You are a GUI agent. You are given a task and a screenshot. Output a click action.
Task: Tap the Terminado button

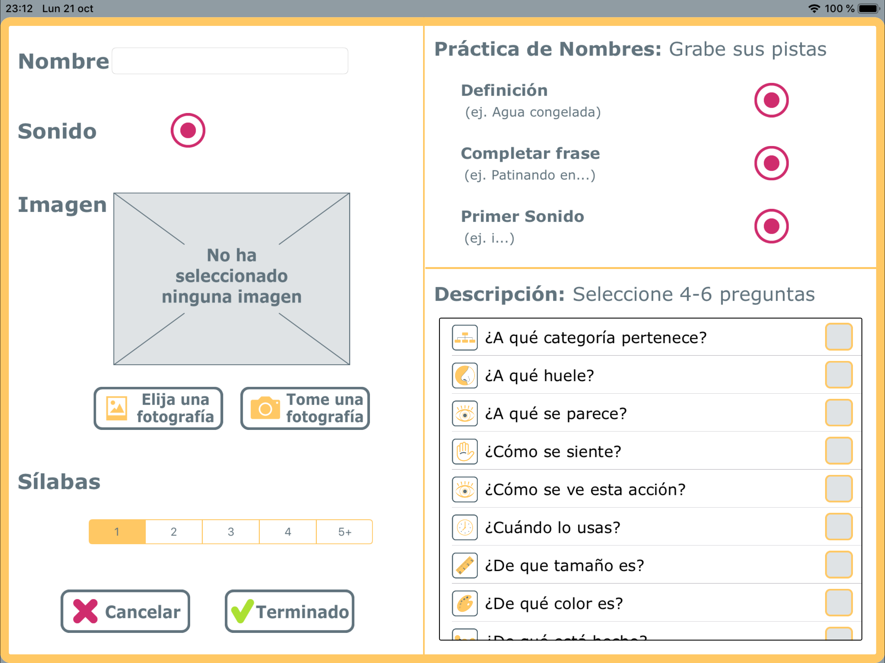pyautogui.click(x=289, y=611)
